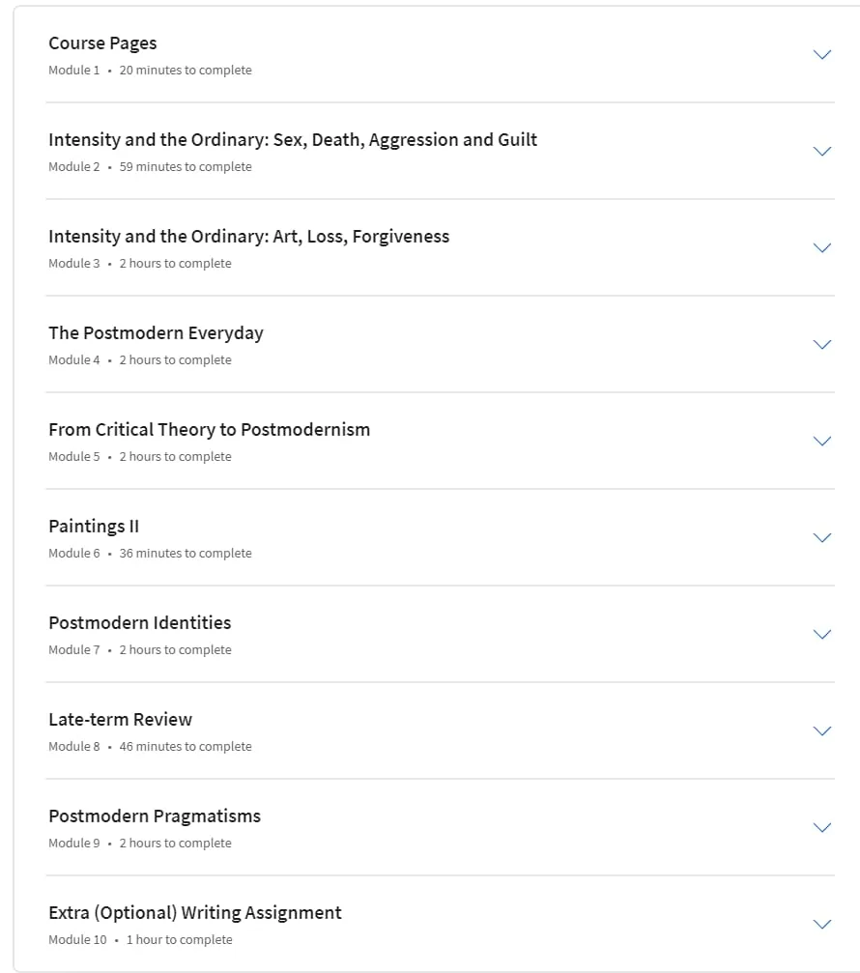The height and width of the screenshot is (973, 860).
Task: Select the Late-term Review heading
Action: (x=121, y=719)
